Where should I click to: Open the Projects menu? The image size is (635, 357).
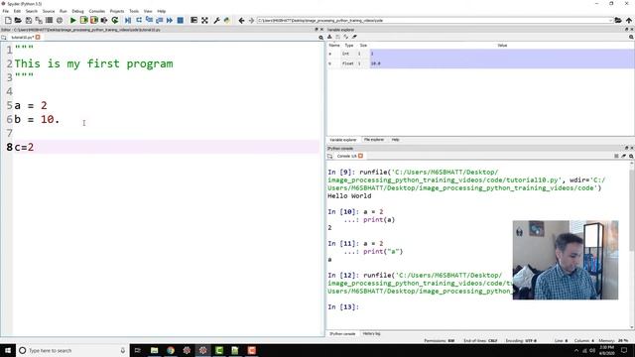pyautogui.click(x=117, y=11)
